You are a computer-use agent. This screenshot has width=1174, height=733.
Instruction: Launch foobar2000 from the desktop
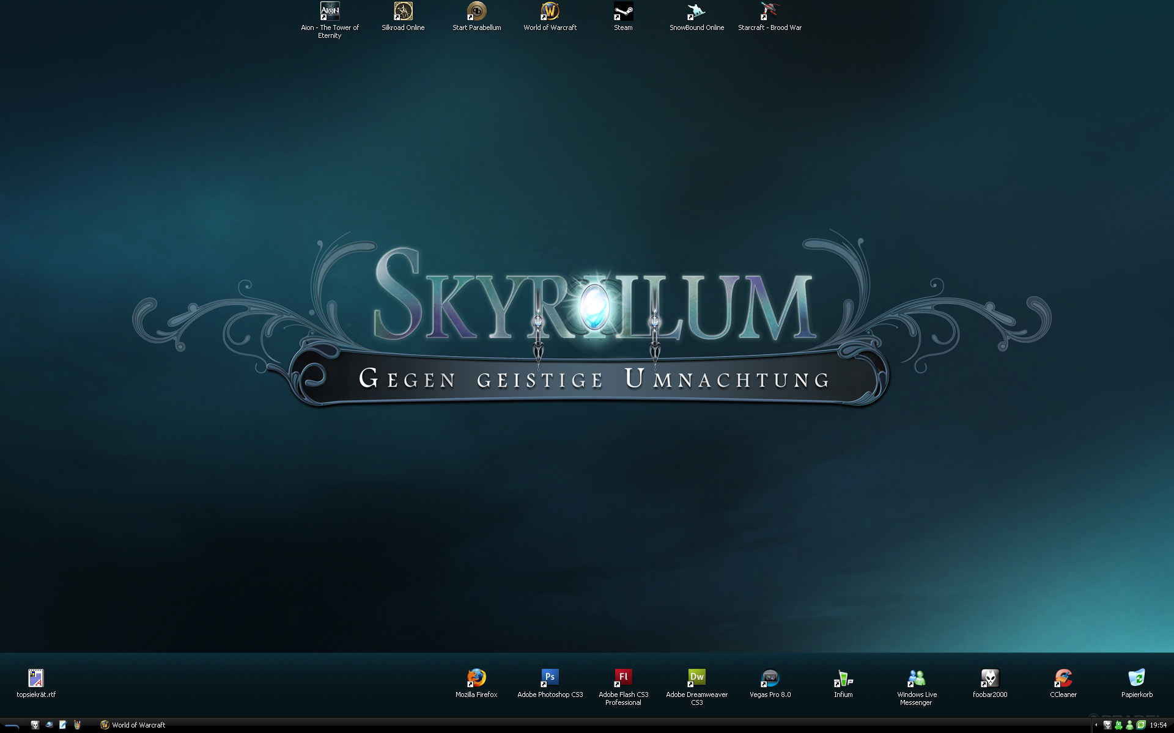989,678
